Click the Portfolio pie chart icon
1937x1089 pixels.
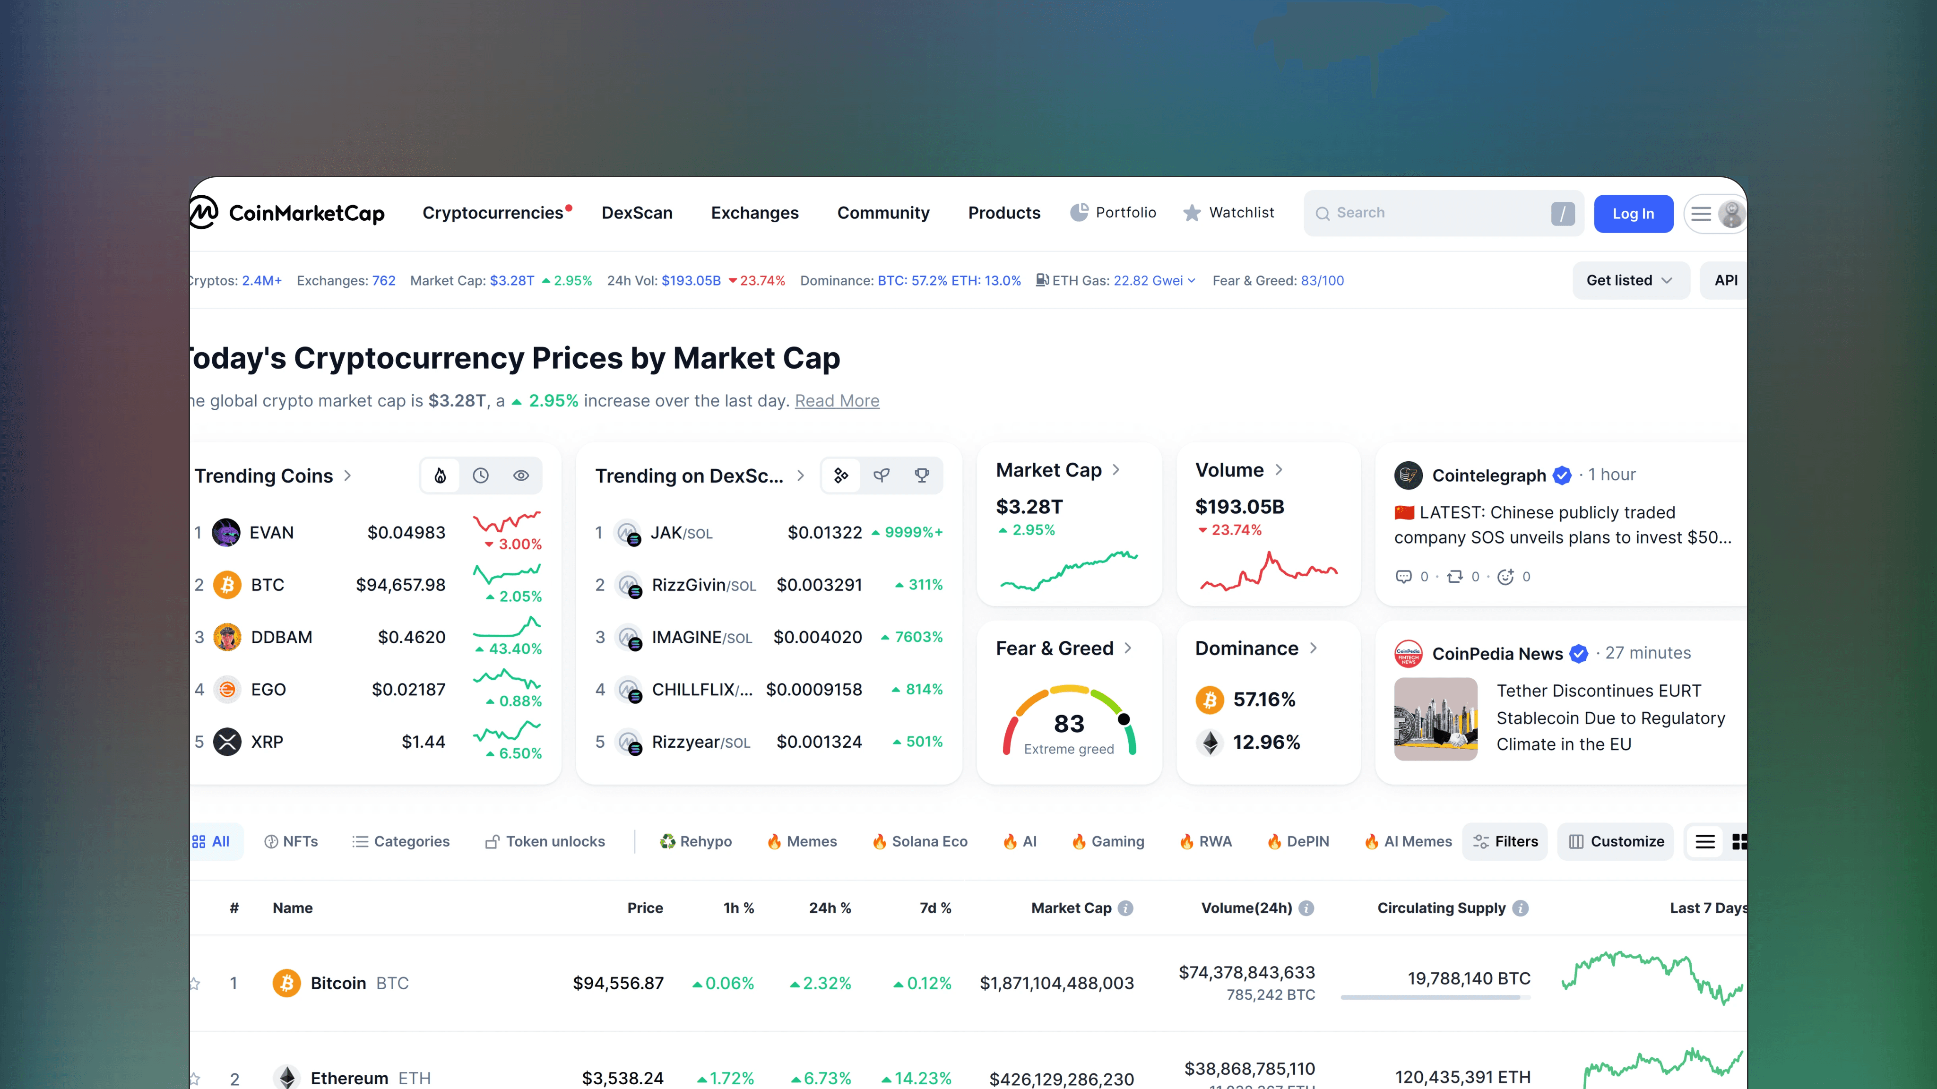1081,212
